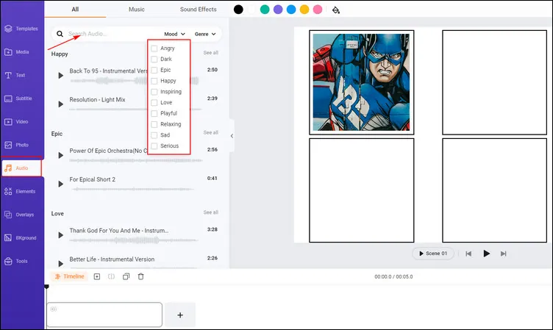Click See all for Epic section
Image resolution: width=553 pixels, height=330 pixels.
click(x=210, y=132)
